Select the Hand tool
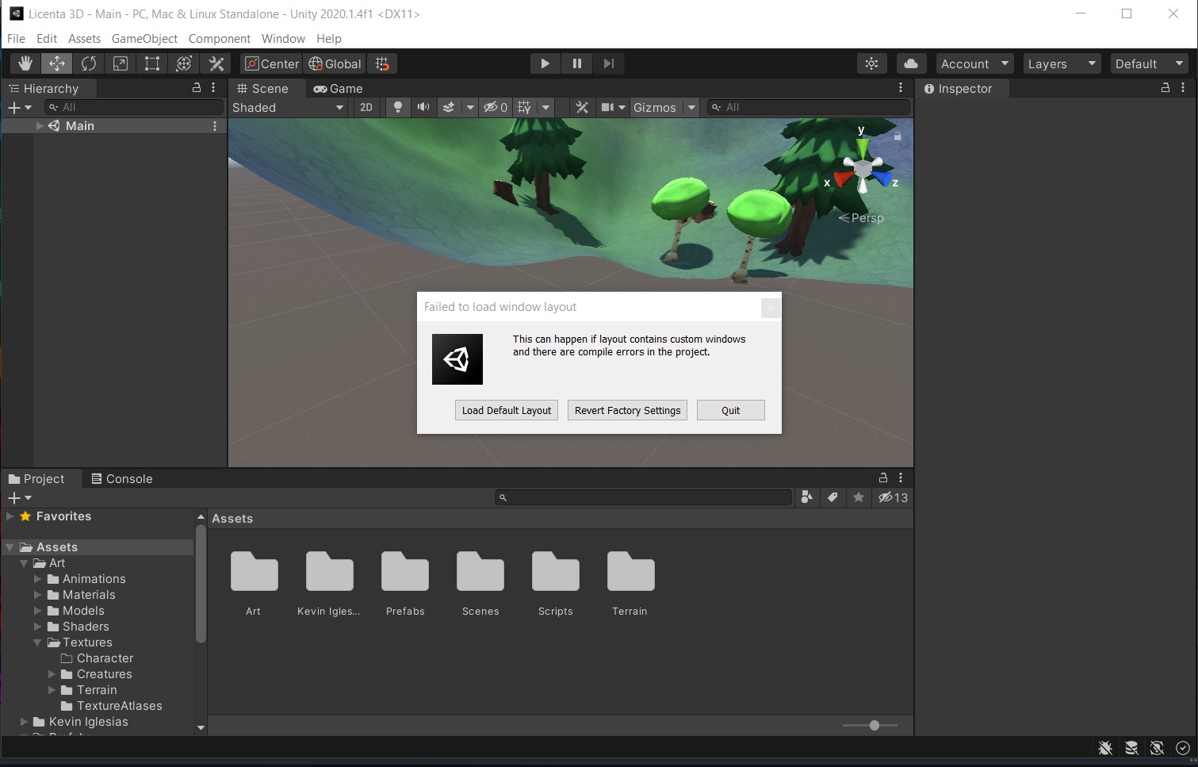 (25, 63)
